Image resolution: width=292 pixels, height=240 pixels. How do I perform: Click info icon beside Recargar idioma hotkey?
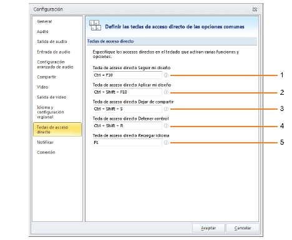(x=166, y=143)
